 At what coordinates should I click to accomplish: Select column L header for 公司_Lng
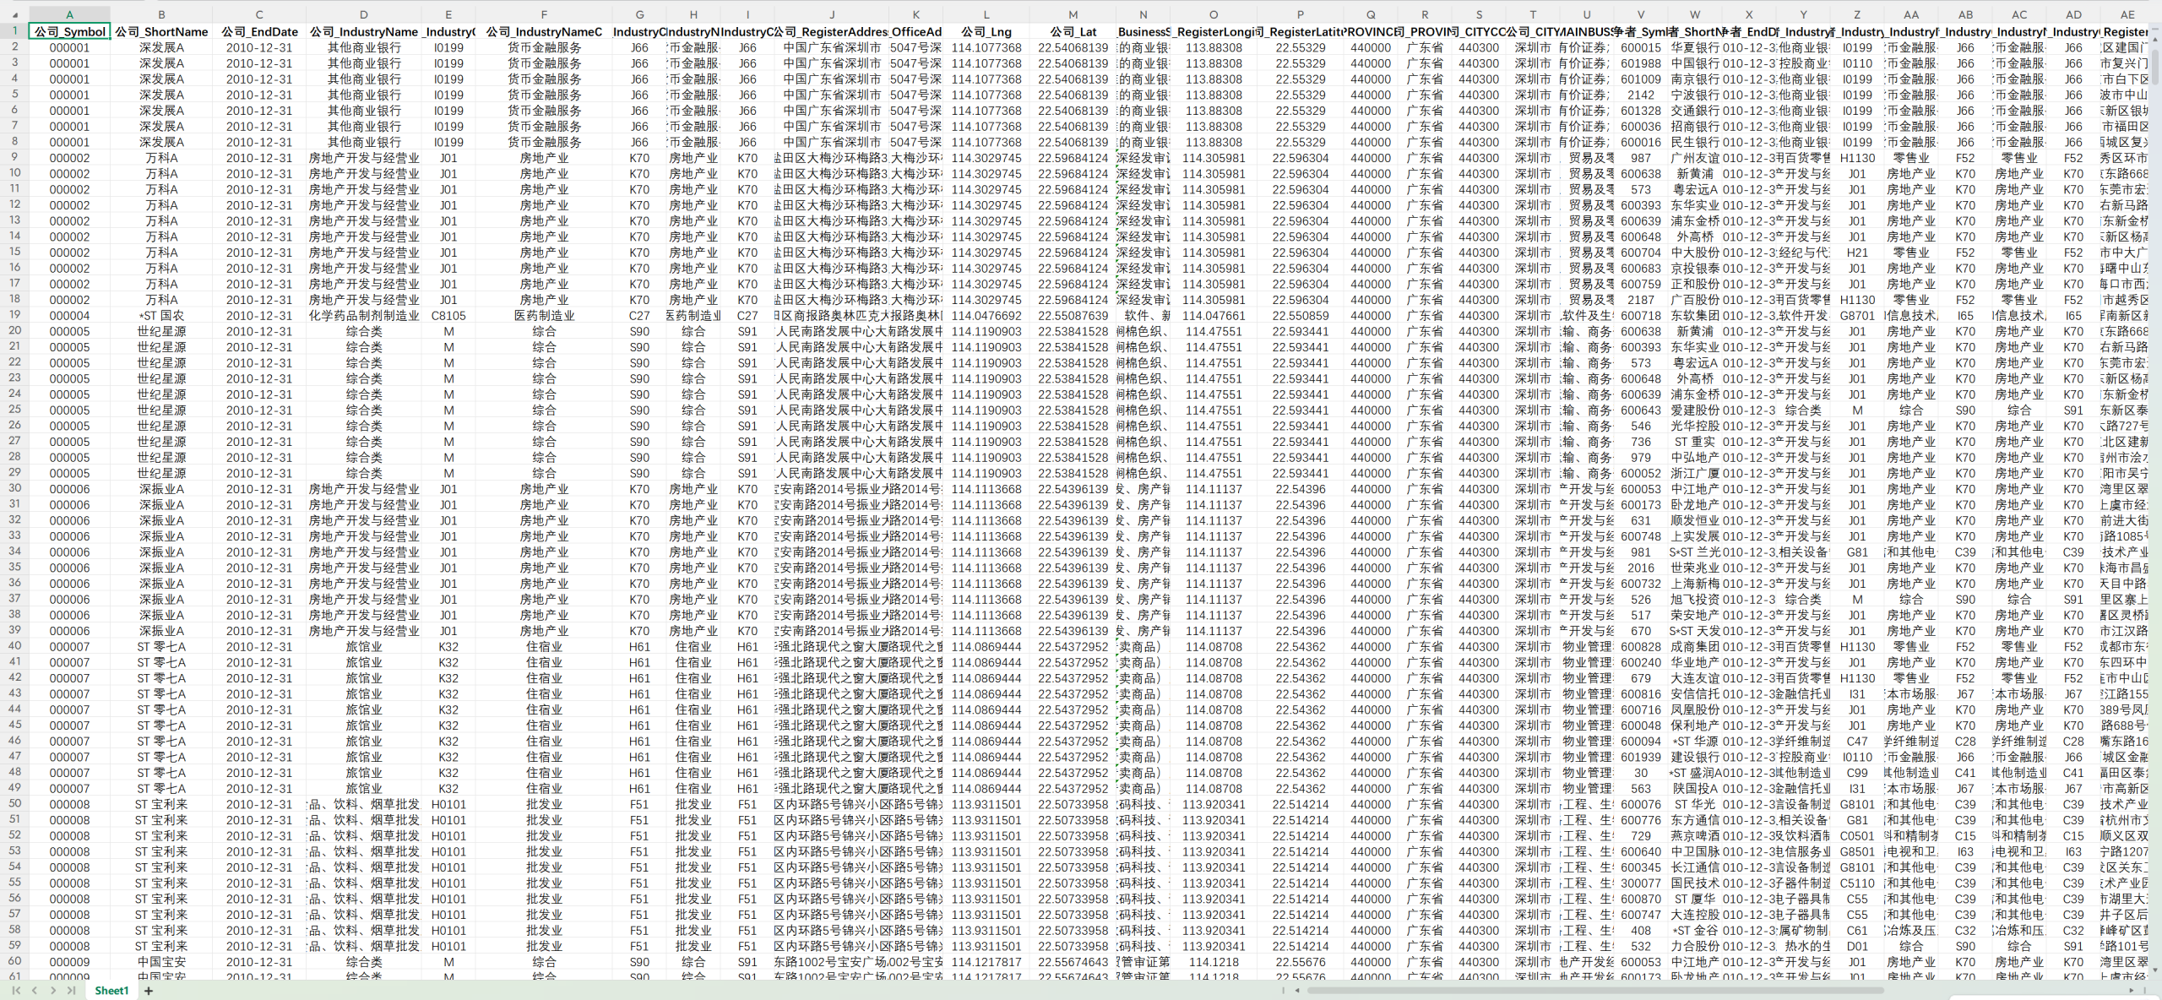pyautogui.click(x=986, y=14)
